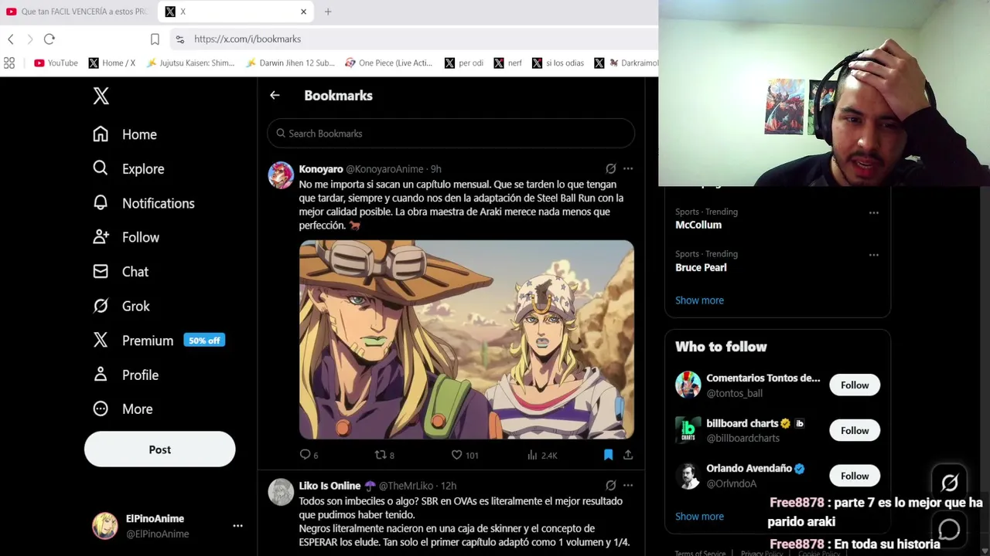
Task: Remove bookmark from Konoyaro post
Action: [608, 455]
